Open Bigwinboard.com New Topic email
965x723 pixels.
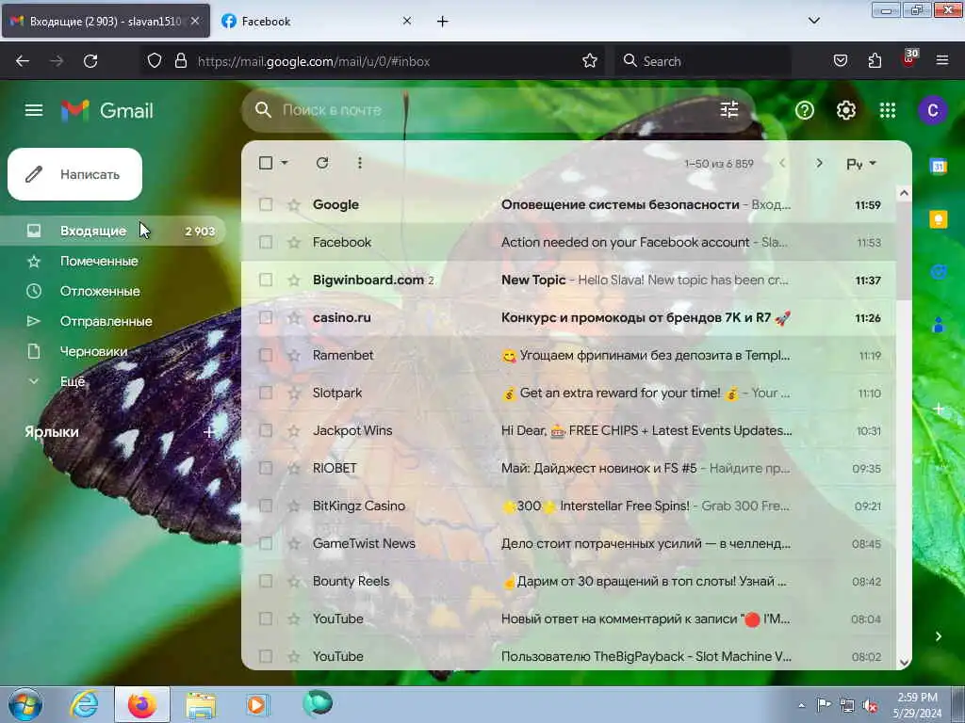coord(568,280)
